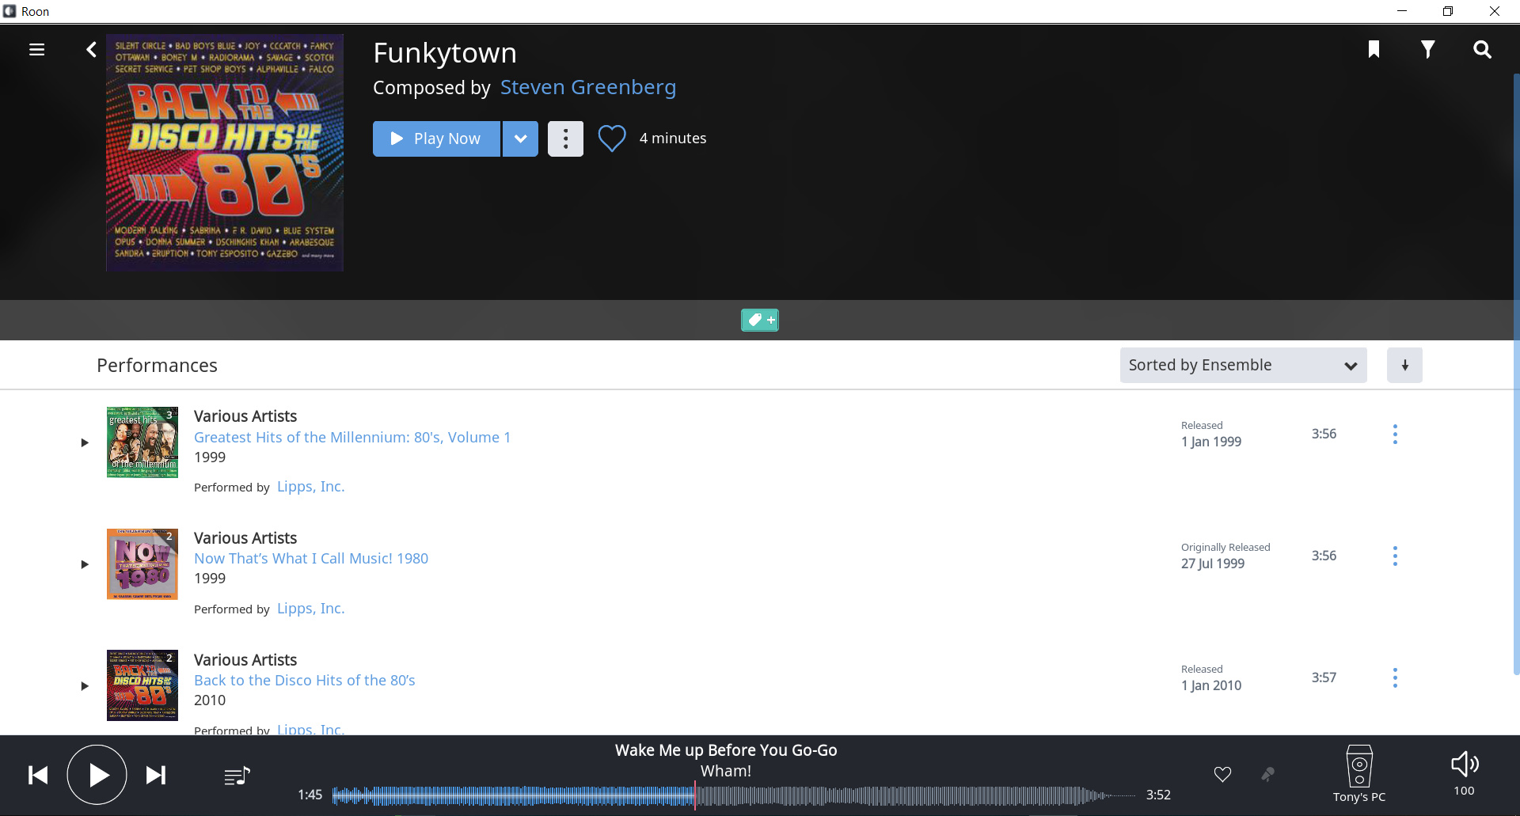This screenshot has height=816, width=1520.
Task: Minimize the Roon window
Action: pyautogui.click(x=1402, y=11)
